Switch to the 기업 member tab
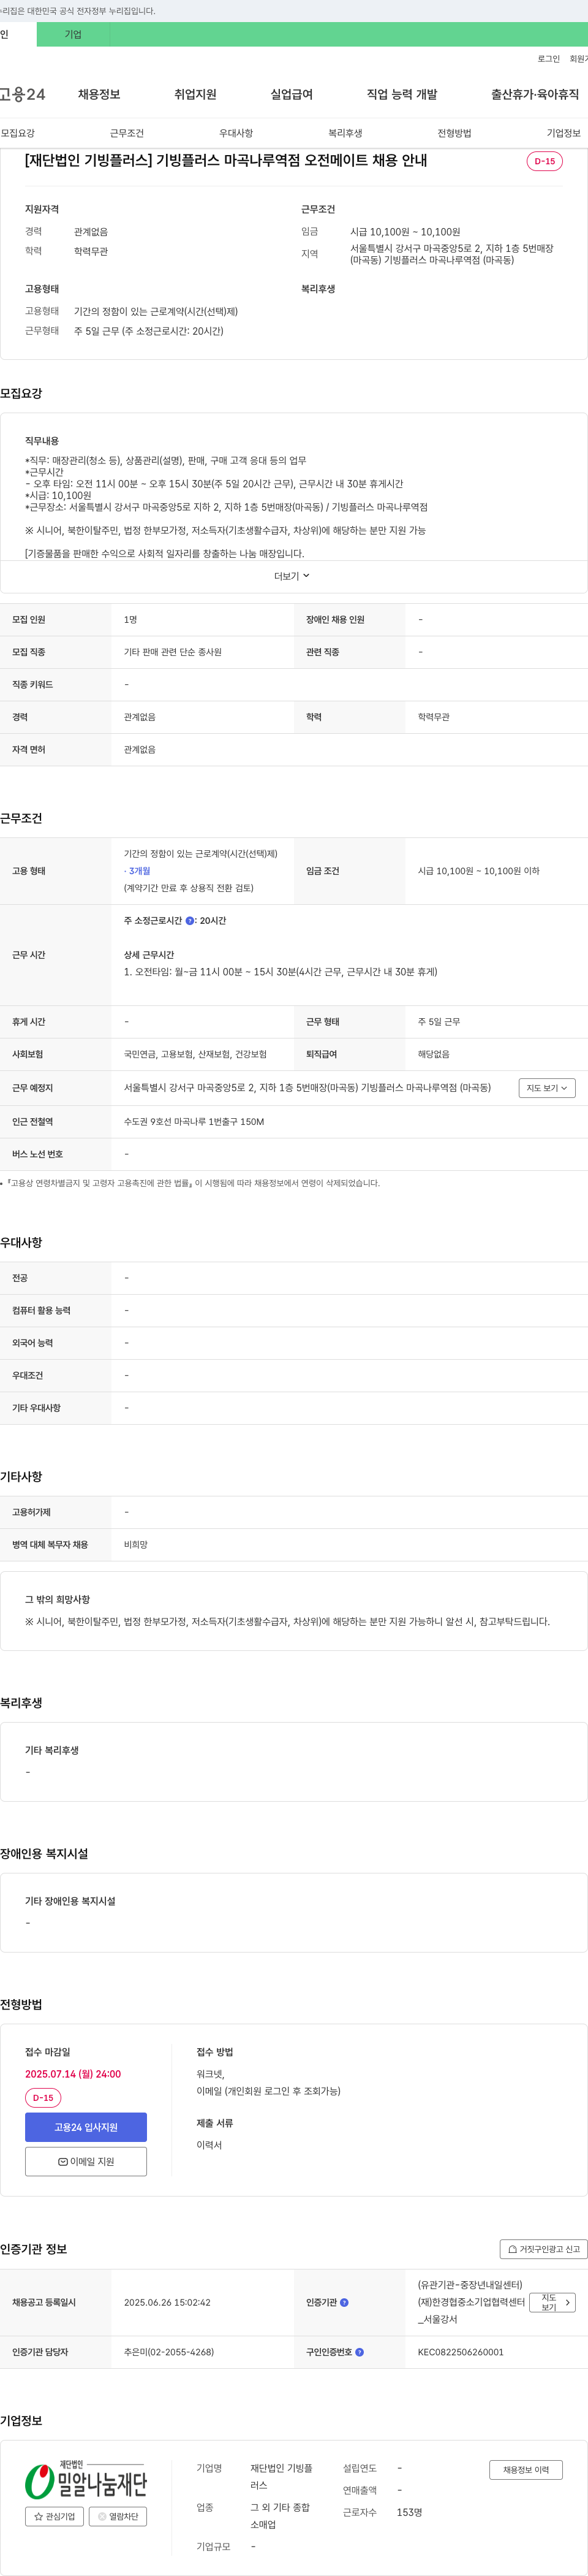The image size is (588, 2576). (x=73, y=34)
